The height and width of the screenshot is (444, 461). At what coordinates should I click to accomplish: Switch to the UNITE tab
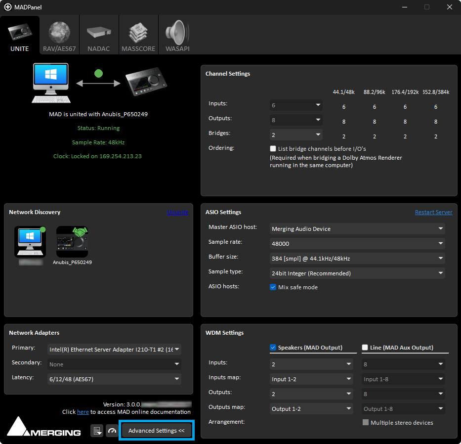coord(20,35)
